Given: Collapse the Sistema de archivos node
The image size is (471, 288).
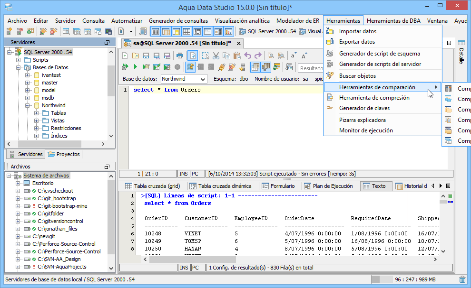Looking at the screenshot, I should 9,176.
